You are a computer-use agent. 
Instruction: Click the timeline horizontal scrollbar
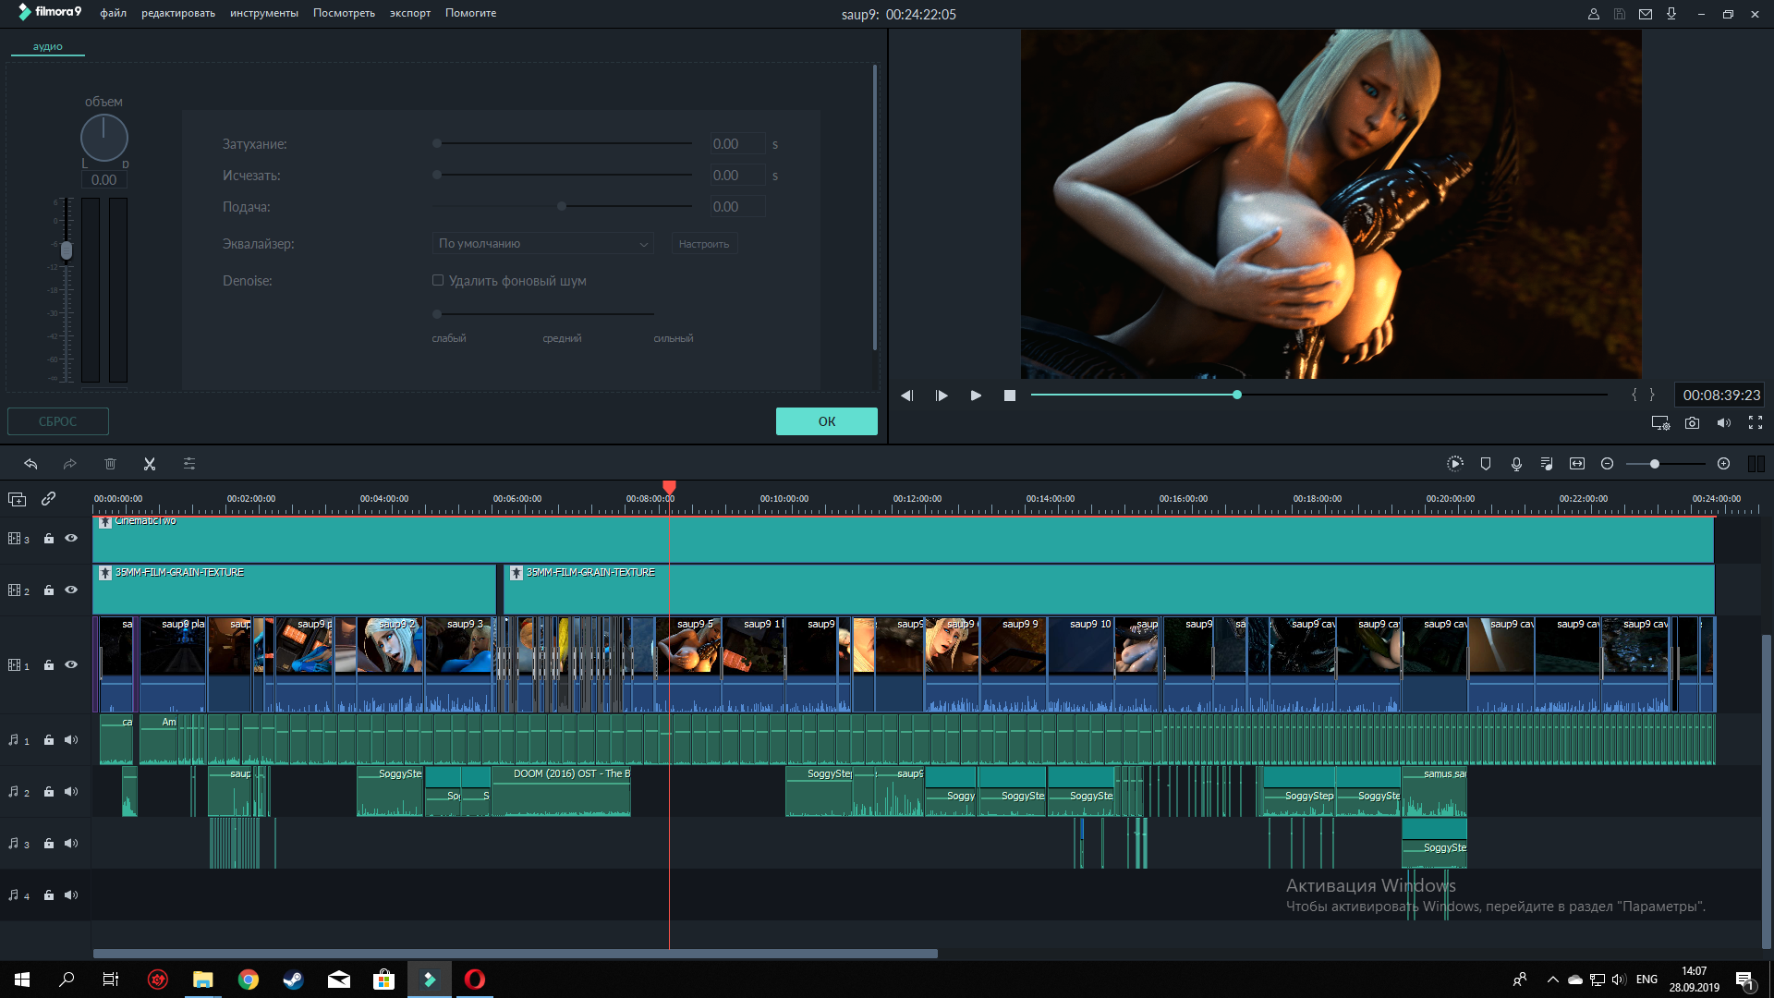pos(515,954)
